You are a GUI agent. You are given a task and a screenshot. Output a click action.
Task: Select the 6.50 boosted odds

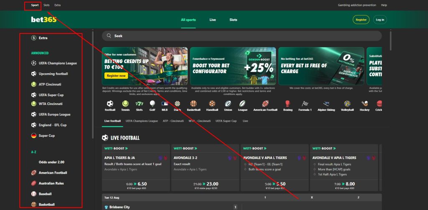143,184
